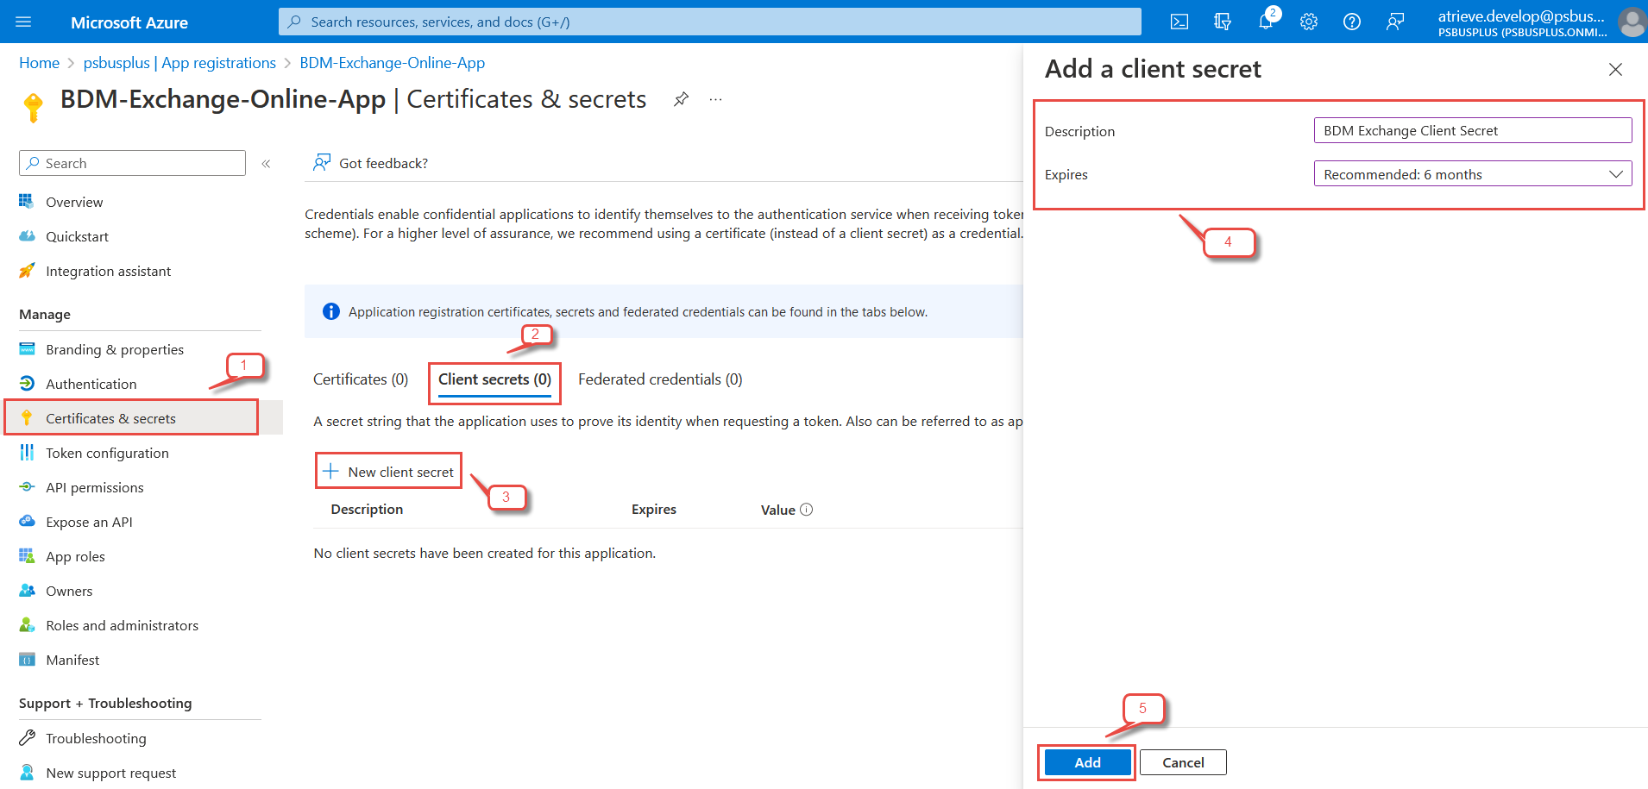The width and height of the screenshot is (1648, 789).
Task: Click the help question mark icon
Action: pos(1352,22)
